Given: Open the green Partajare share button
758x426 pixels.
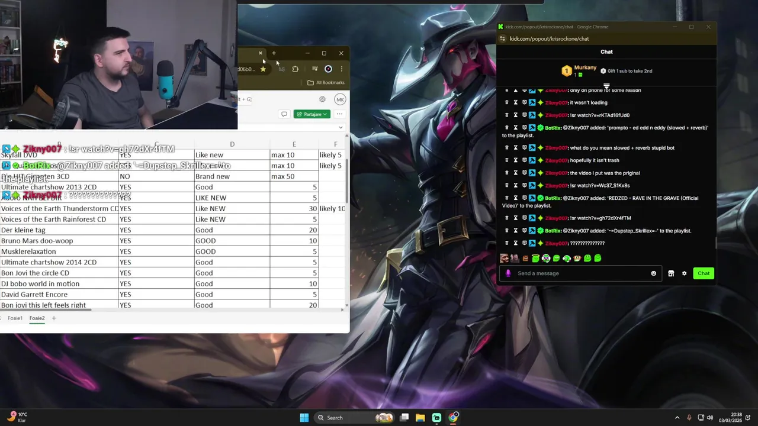Looking at the screenshot, I should [312, 114].
